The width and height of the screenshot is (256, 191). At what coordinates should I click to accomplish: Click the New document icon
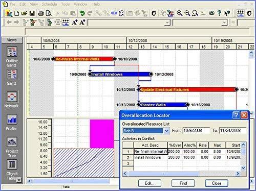click(x=16, y=13)
